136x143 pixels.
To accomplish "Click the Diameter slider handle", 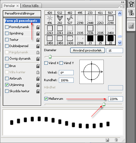I will click(50, 57).
